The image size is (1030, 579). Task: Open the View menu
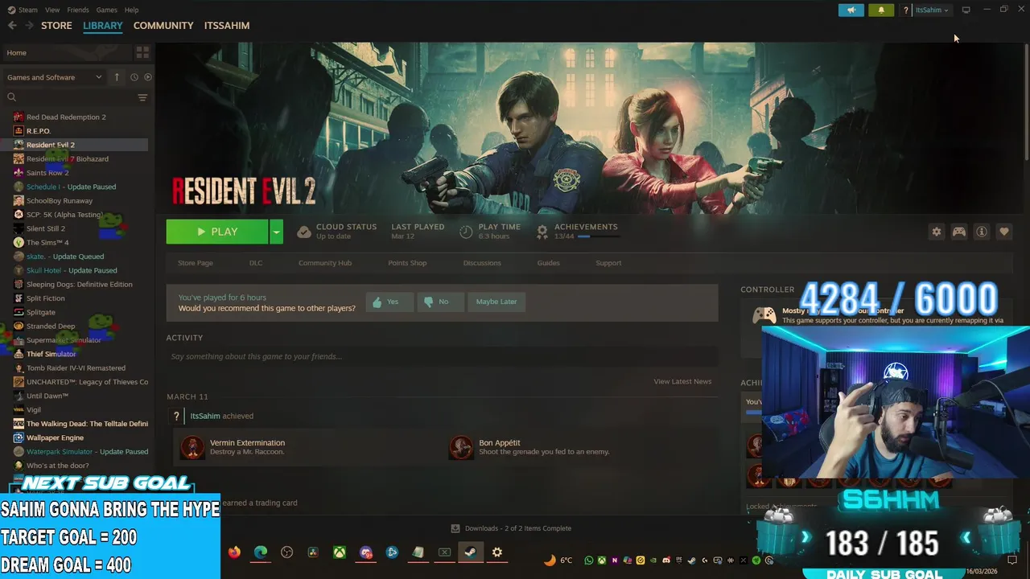(x=52, y=10)
